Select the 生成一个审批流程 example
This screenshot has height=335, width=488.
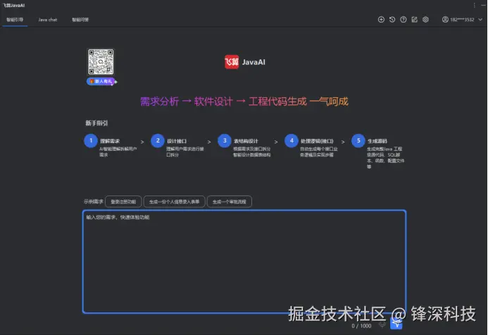(230, 202)
